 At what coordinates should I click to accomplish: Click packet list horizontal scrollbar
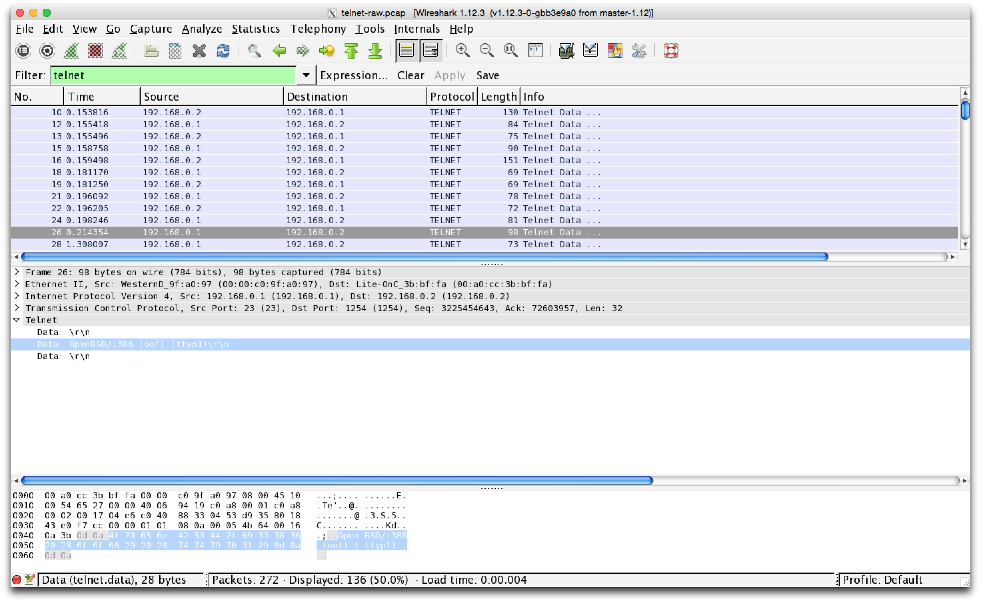[x=425, y=257]
